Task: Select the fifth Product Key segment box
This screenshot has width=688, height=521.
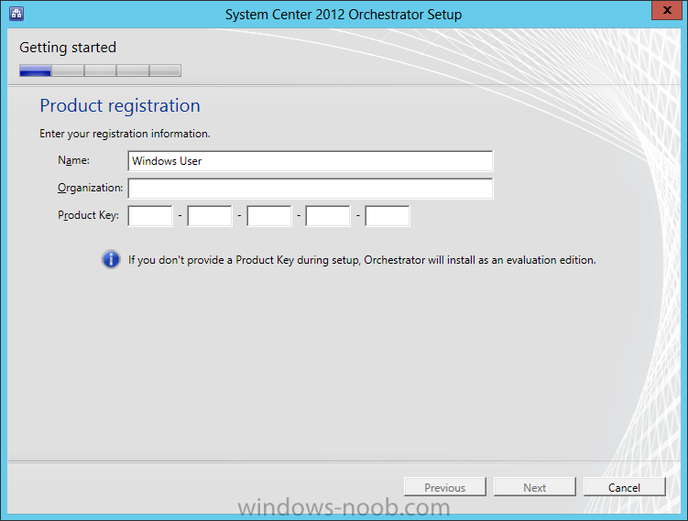Action: pos(388,216)
